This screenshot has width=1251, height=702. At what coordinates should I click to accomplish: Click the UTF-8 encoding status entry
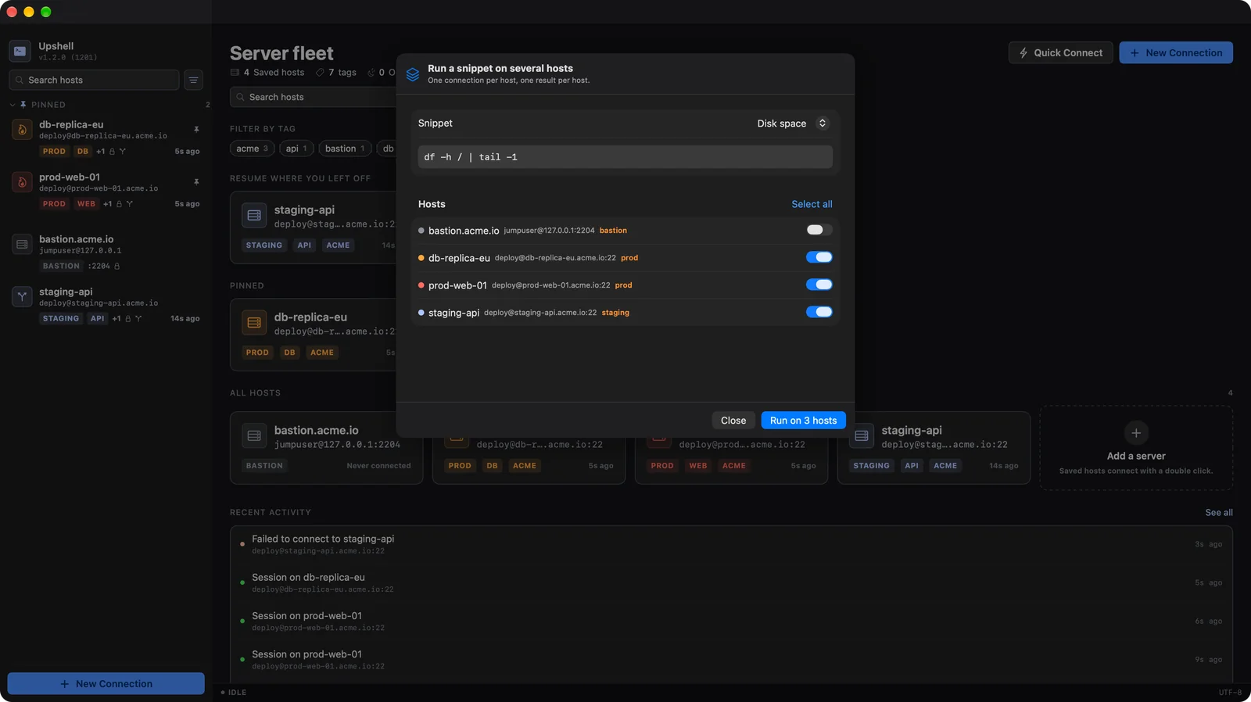(x=1230, y=693)
